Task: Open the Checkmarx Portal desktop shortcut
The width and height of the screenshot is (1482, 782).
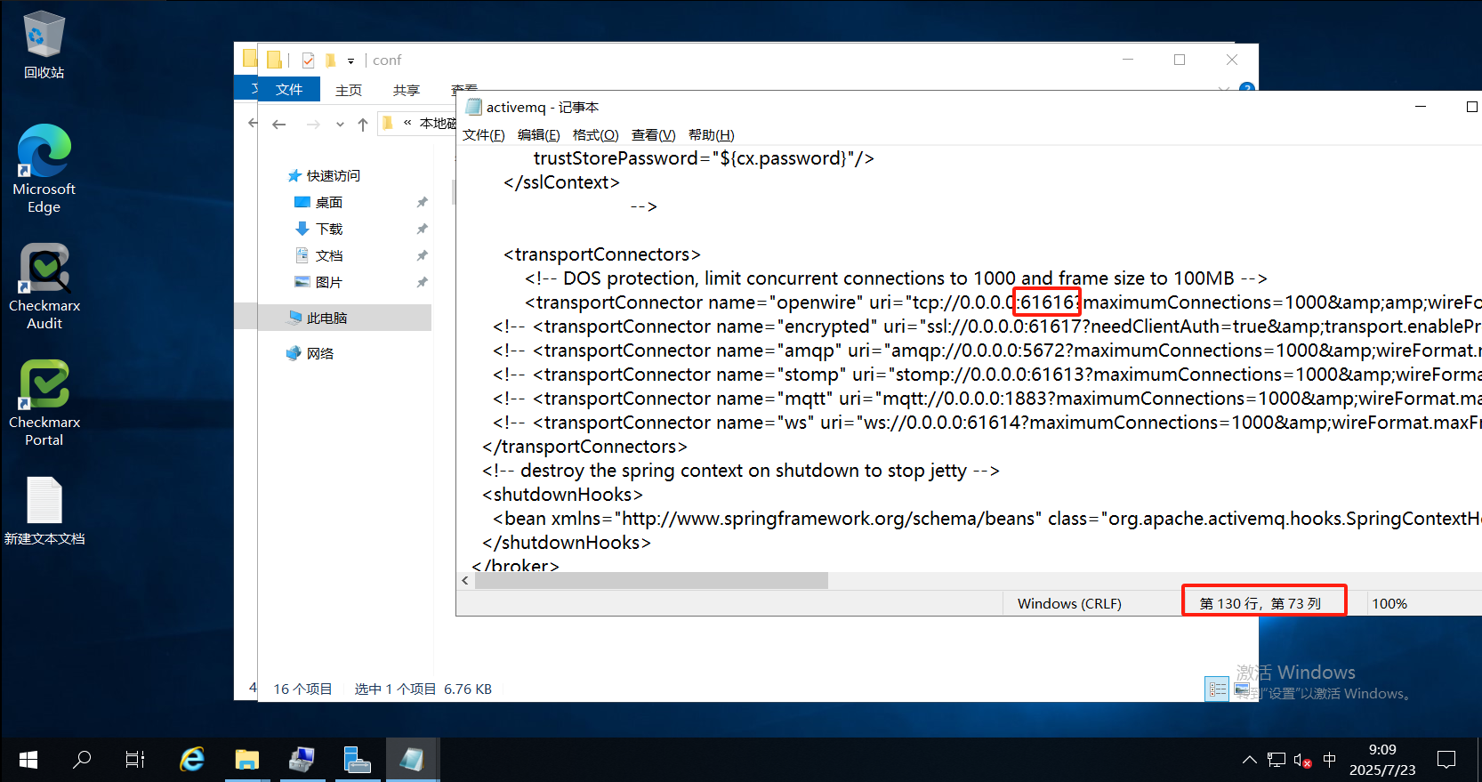Action: pos(44,403)
